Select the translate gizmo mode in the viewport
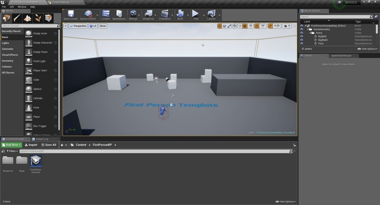380x205 pixels. [x=220, y=26]
